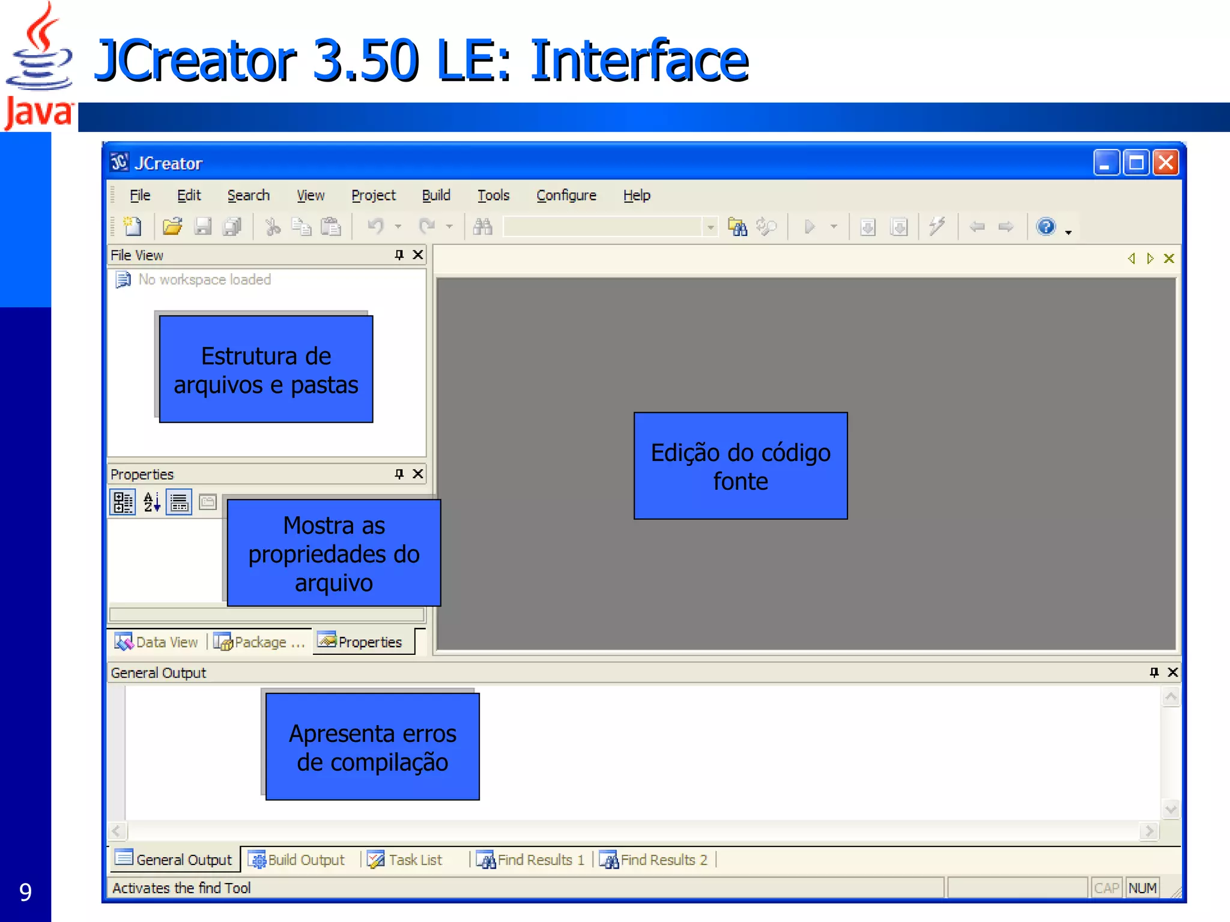The width and height of the screenshot is (1230, 922).
Task: Click the Navigate Back arrow icon
Action: [977, 226]
